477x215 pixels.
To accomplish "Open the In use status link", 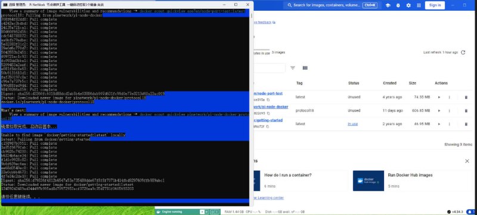I will point(353,124).
